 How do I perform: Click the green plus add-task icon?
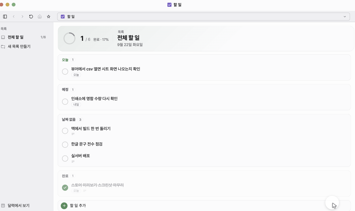point(64,205)
